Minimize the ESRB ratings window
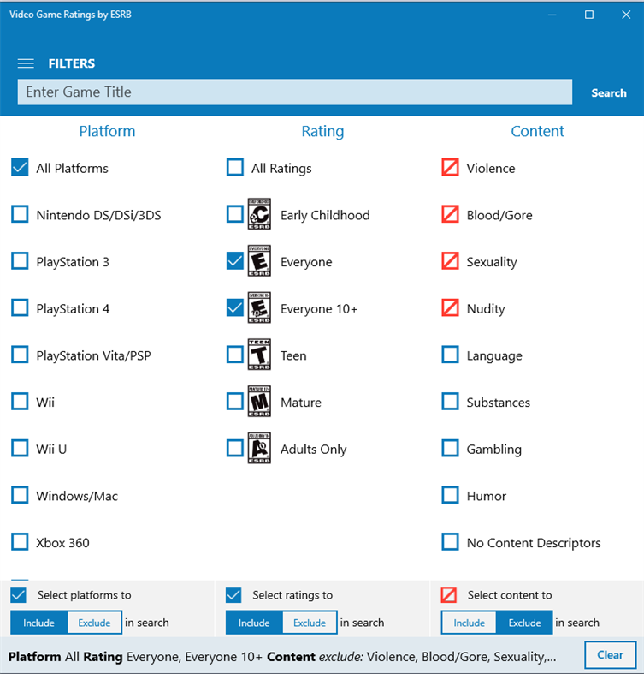The height and width of the screenshot is (674, 644). (552, 15)
